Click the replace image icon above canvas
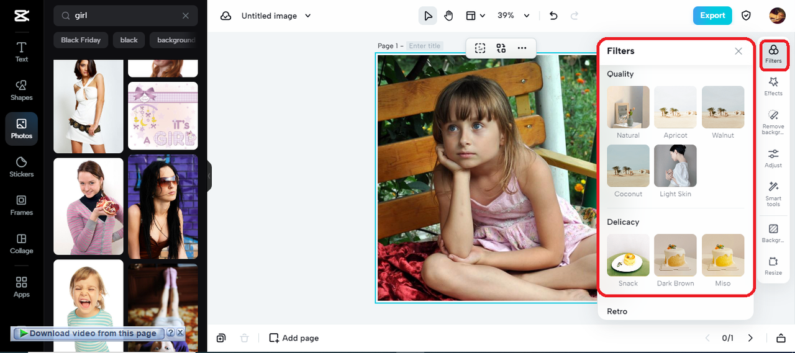Viewport: 795px width, 353px height. point(501,48)
